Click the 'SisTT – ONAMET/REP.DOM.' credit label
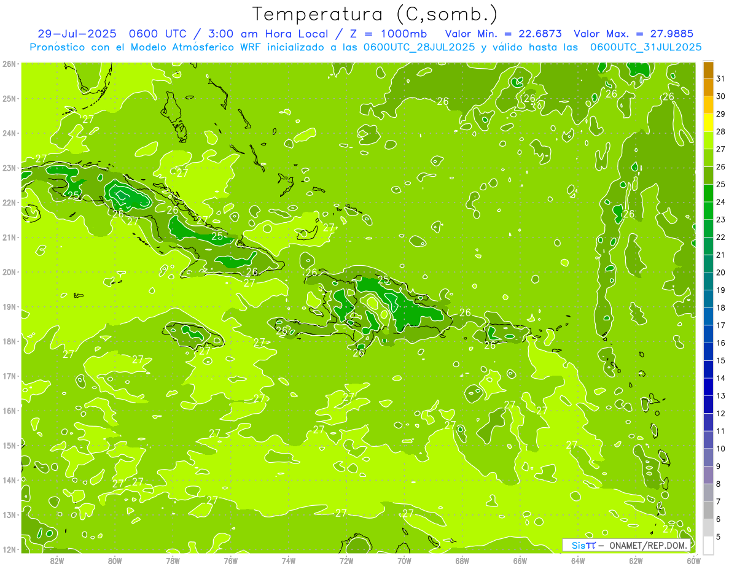The height and width of the screenshot is (569, 737). coord(626,545)
